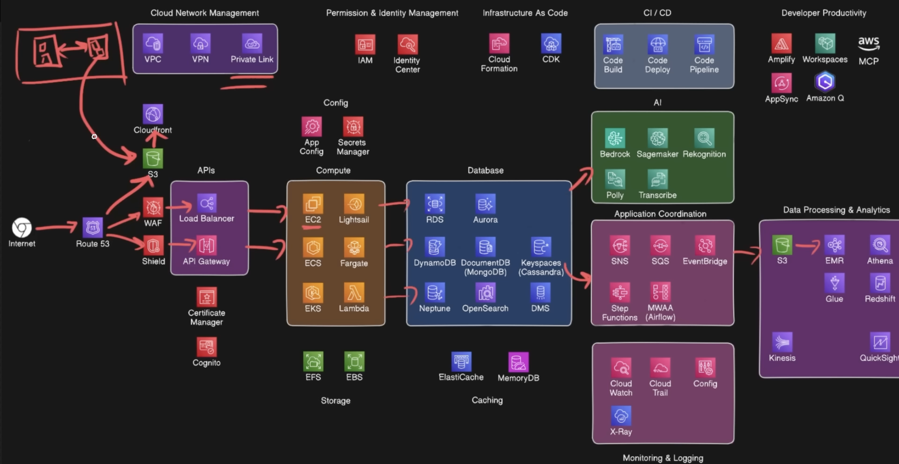
Task: Click the Secrets Manager icon
Action: click(x=353, y=126)
